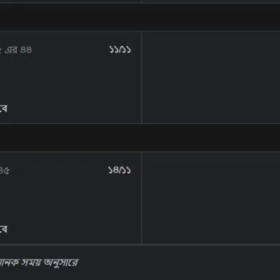This screenshot has width=280, height=280.
Task: Click bottom border line under ১১/১১ row
Action: point(140,124)
